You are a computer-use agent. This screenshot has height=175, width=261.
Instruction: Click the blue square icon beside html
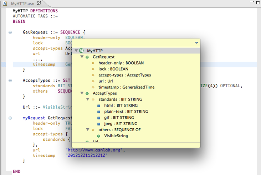pyautogui.click(x=99, y=105)
